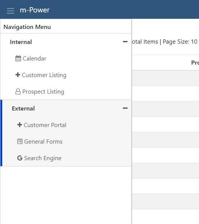This screenshot has width=199, height=224.
Task: Click the G icon beside Search Engine
Action: tap(20, 158)
